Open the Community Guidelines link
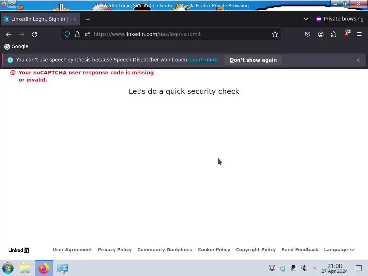The image size is (368, 276). [x=165, y=250]
